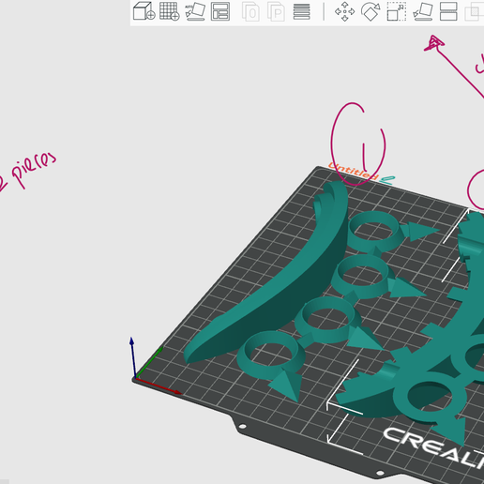Edit plate name via teal pencil icon
The image size is (484, 484).
(x=387, y=180)
